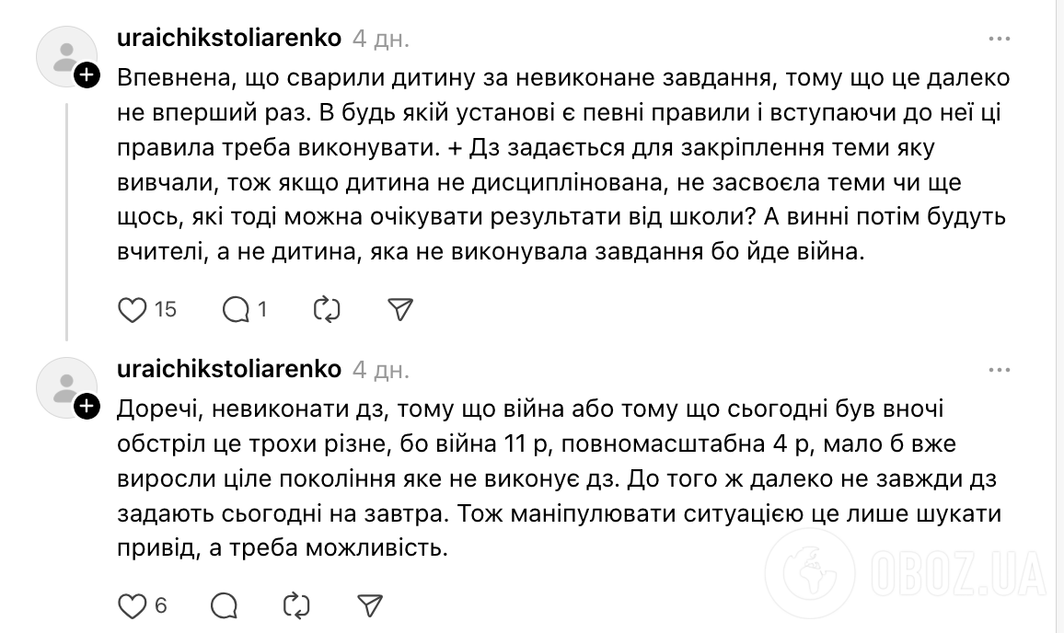
Task: Repost the first comment using the repost icon
Action: pos(328,310)
